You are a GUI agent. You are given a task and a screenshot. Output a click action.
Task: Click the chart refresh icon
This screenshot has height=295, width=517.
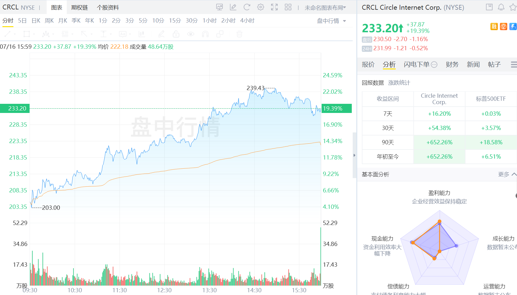click(247, 7)
